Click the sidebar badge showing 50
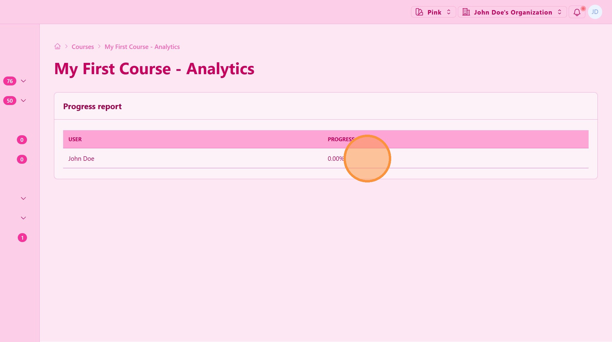The image size is (612, 342). [x=10, y=101]
